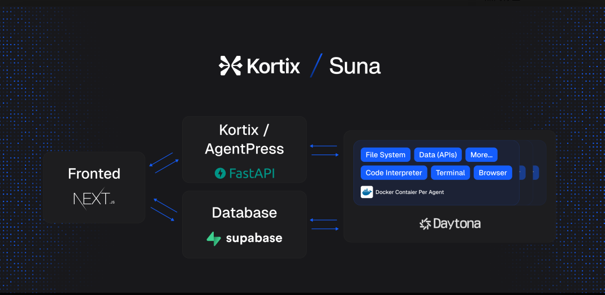Screen dimensions: 605x295
Task: Select the Terminal chip
Action: [450, 173]
